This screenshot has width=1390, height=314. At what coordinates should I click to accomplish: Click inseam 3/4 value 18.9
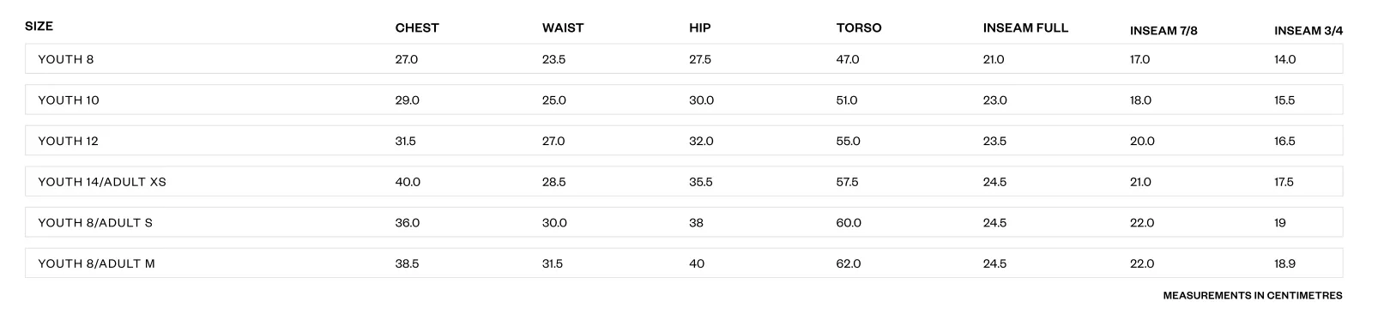pyautogui.click(x=1285, y=263)
